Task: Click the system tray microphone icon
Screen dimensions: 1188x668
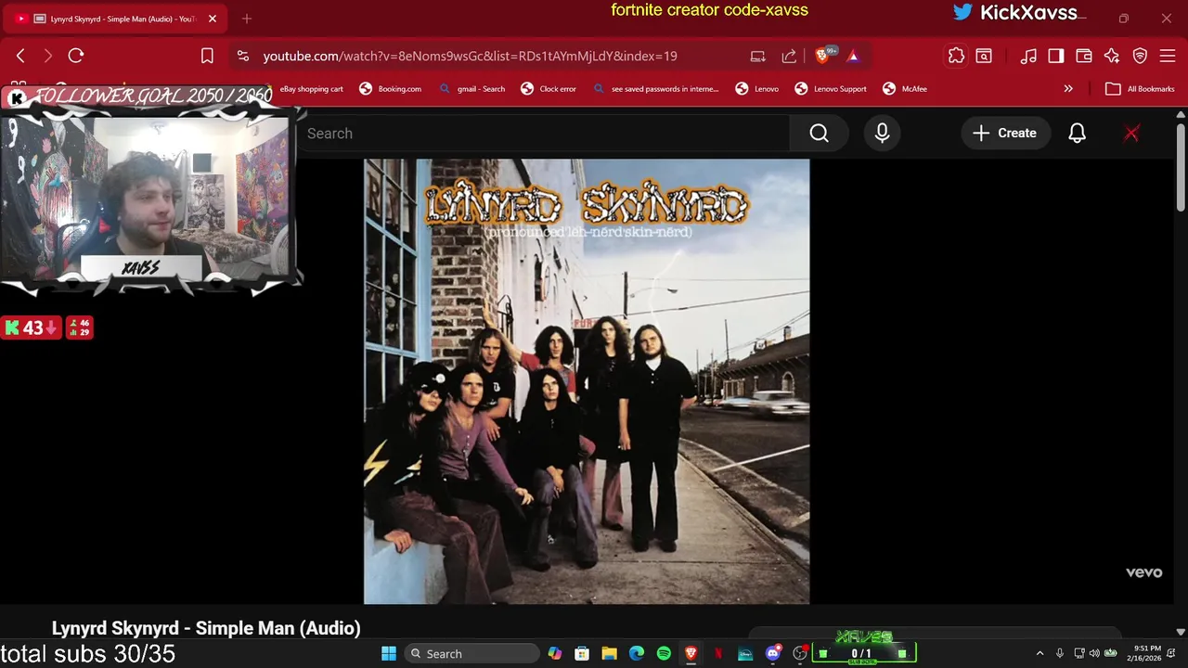Action: pyautogui.click(x=1059, y=654)
